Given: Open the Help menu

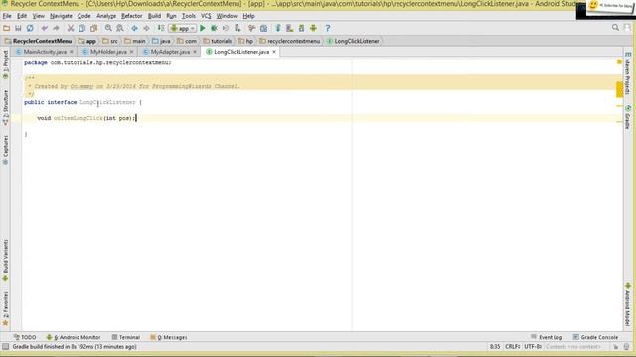Looking at the screenshot, I should [x=248, y=16].
